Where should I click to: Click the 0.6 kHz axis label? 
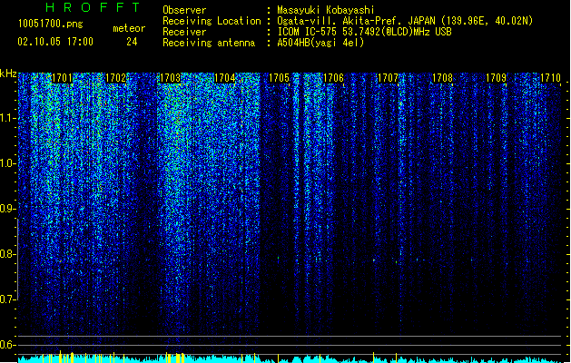(x=7, y=345)
